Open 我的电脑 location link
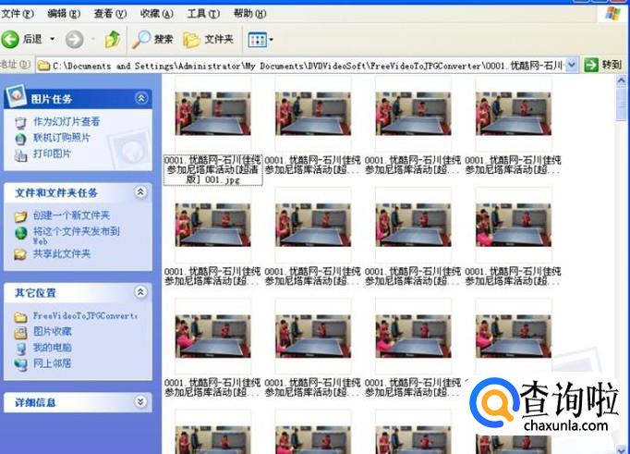The height and width of the screenshot is (454, 630). point(53,348)
